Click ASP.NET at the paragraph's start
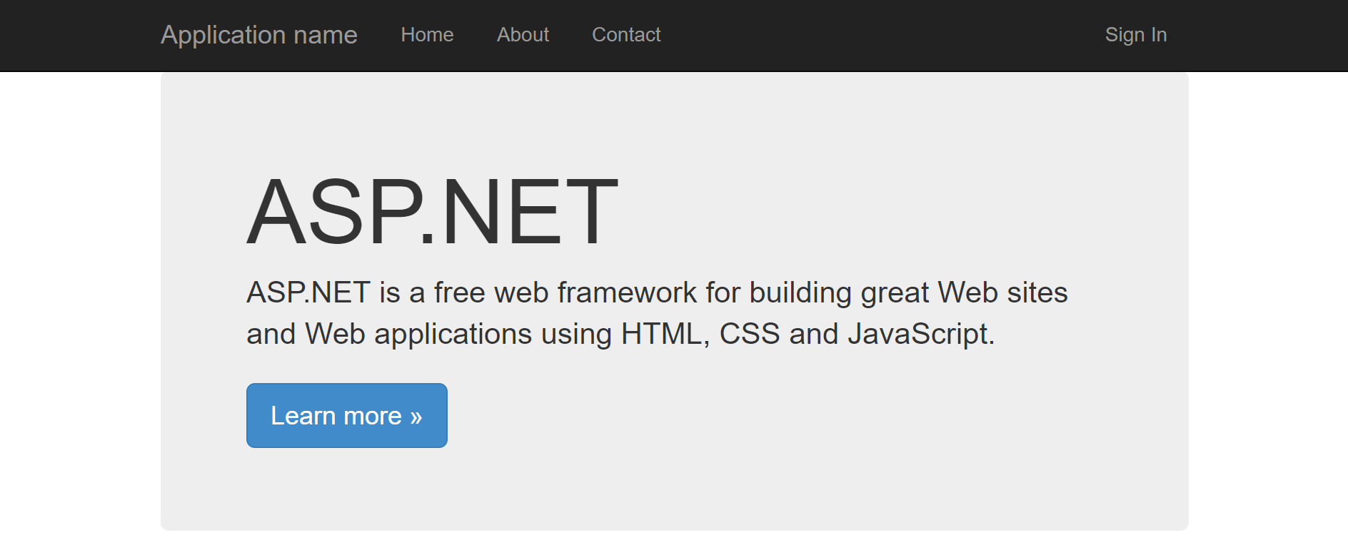Screen dimensions: 1348x540 point(308,292)
